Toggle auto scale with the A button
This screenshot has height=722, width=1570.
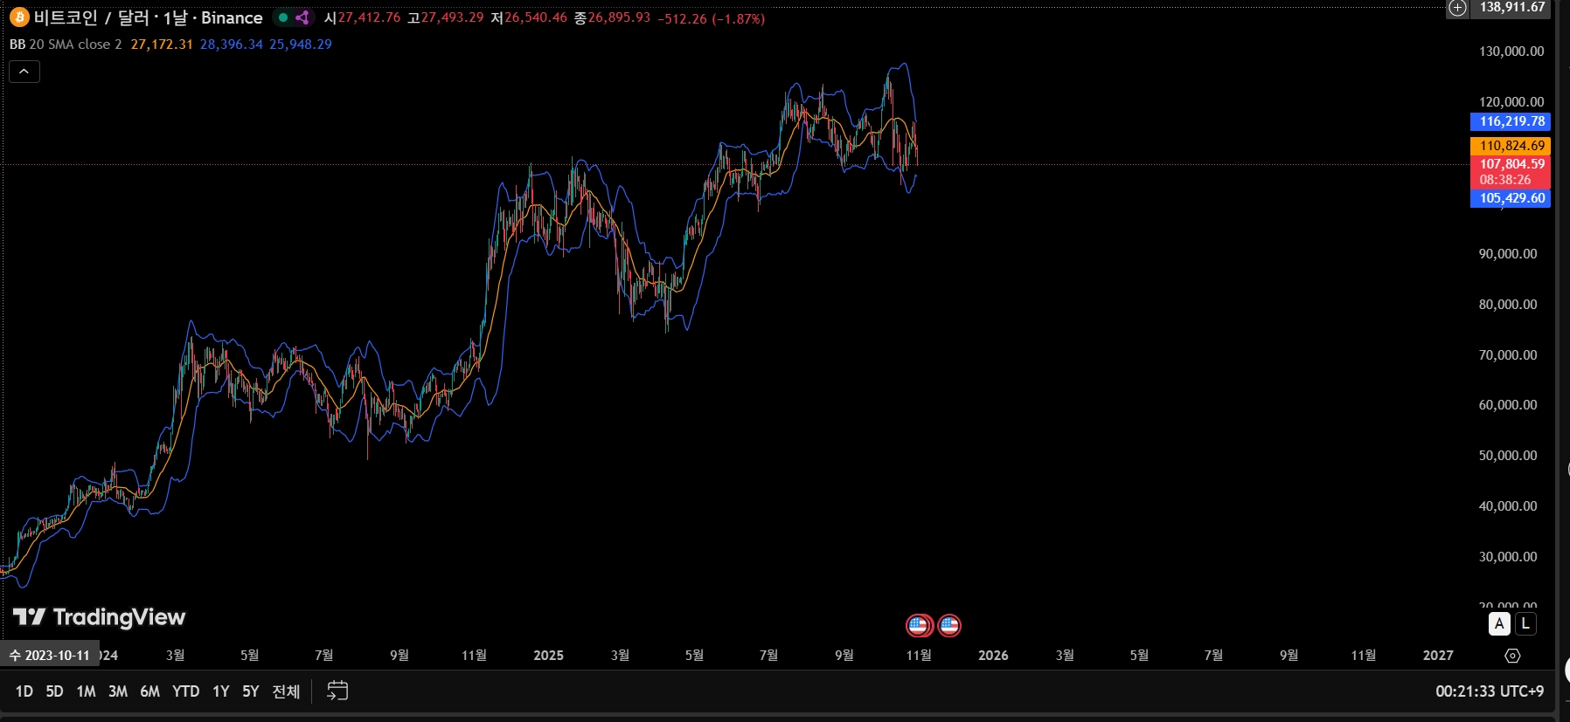[x=1499, y=623]
